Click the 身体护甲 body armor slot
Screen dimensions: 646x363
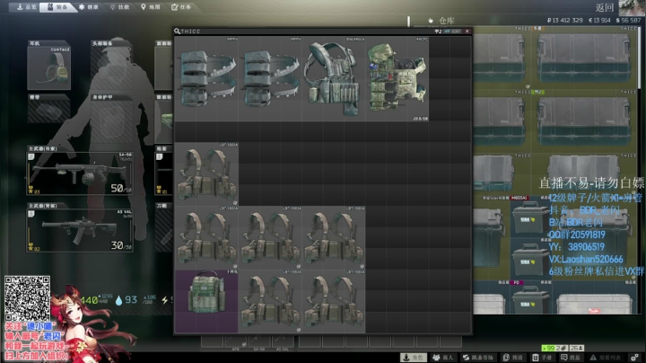112,122
